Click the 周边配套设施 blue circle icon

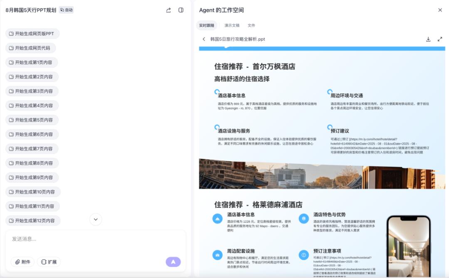217,254
